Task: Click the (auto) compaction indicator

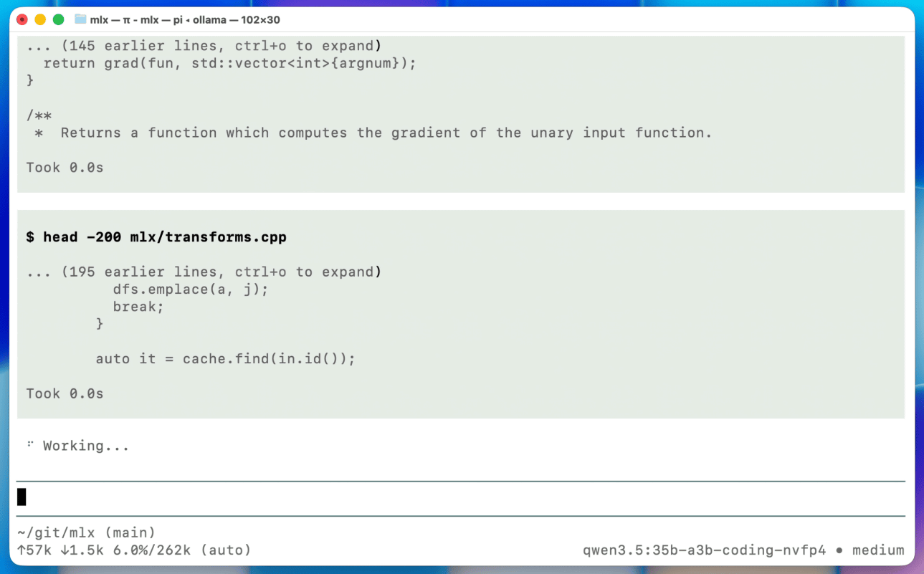Action: 225,550
